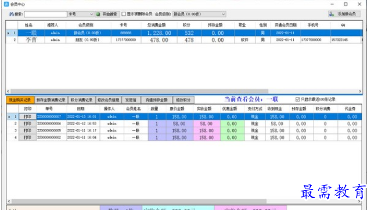Click the 总消费金额 column header

[157, 25]
